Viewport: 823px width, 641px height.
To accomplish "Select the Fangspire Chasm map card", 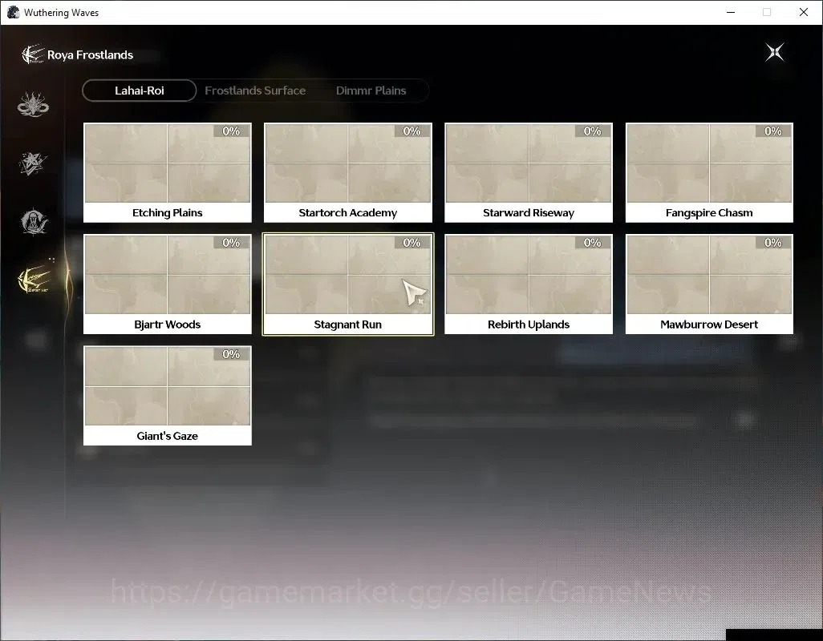I will tap(709, 172).
